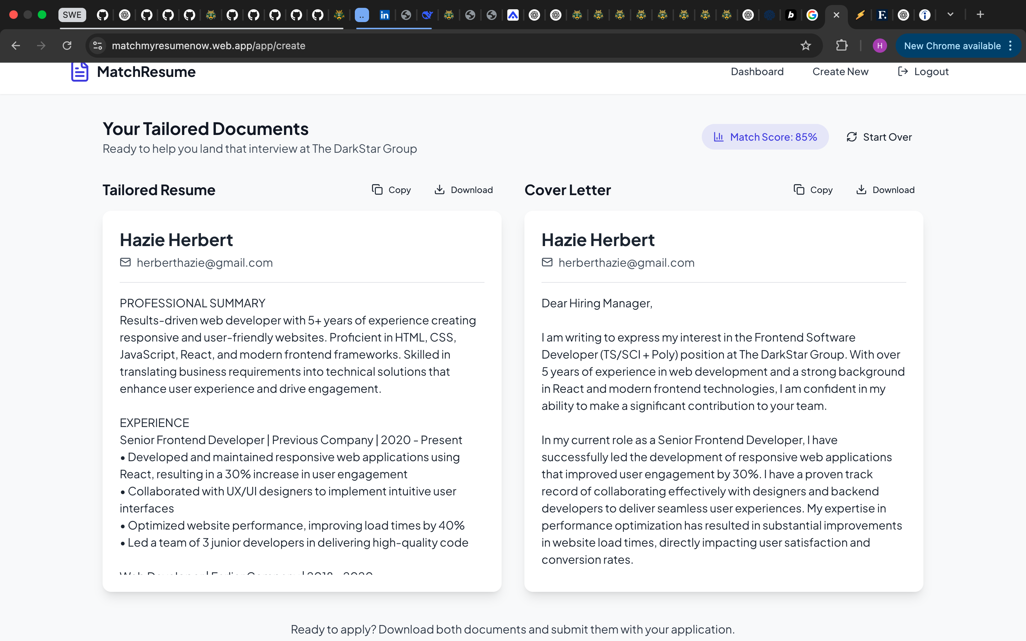1026x641 pixels.
Task: Open the H profile avatar menu
Action: (880, 46)
